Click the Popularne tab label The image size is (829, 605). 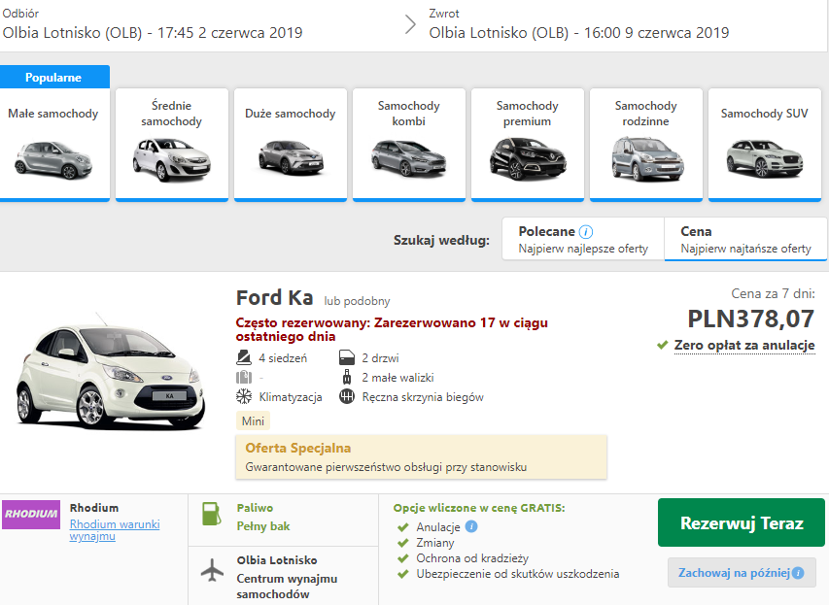tap(53, 77)
